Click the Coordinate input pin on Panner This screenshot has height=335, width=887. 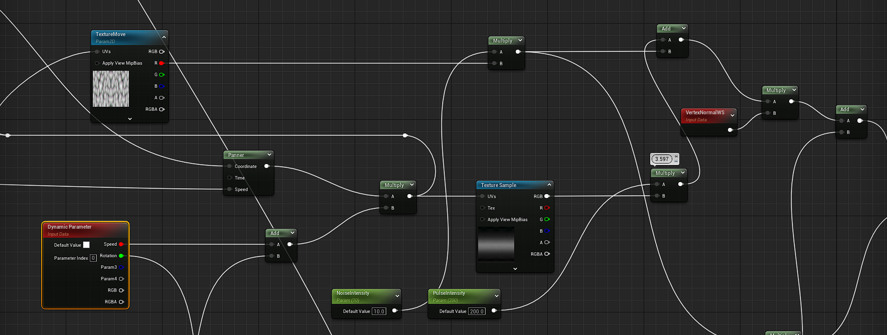[x=229, y=166]
